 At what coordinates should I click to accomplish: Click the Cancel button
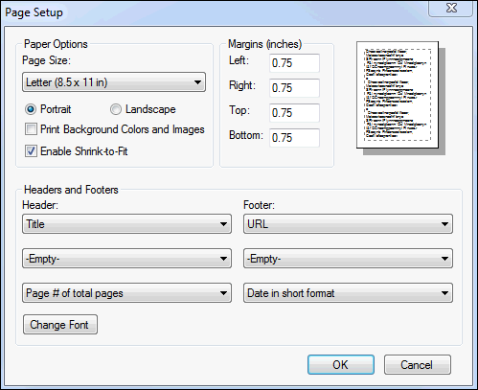tap(418, 364)
